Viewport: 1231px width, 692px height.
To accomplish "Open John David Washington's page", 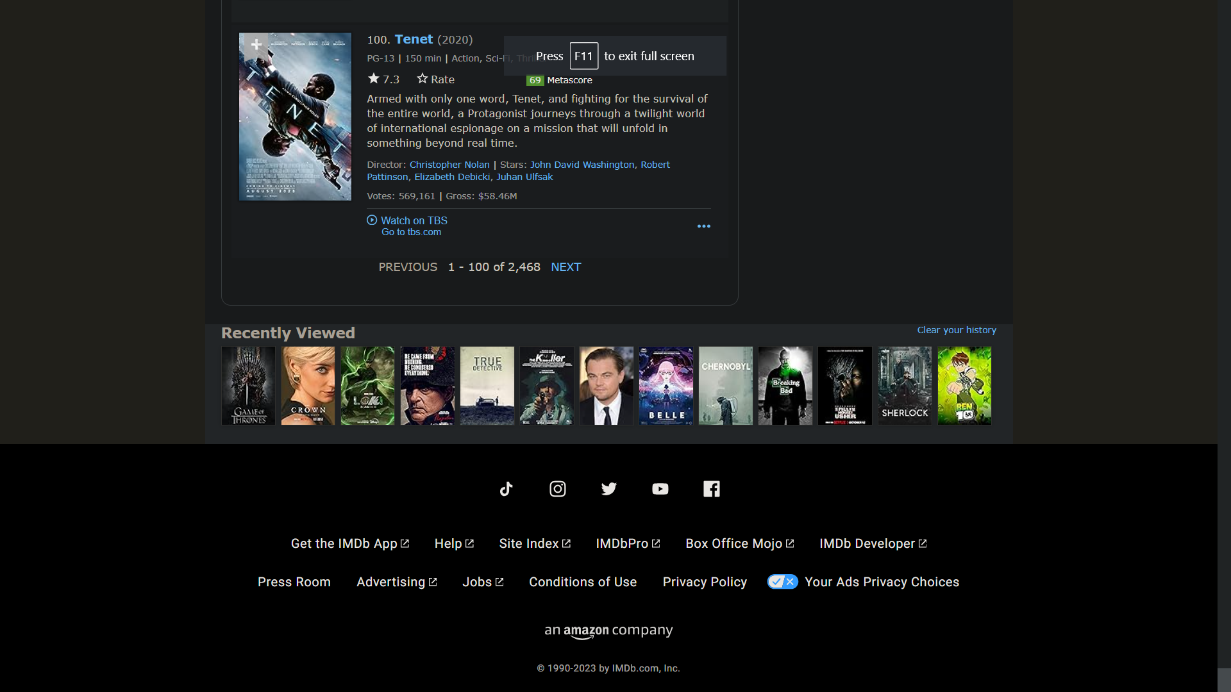I will 582,165.
